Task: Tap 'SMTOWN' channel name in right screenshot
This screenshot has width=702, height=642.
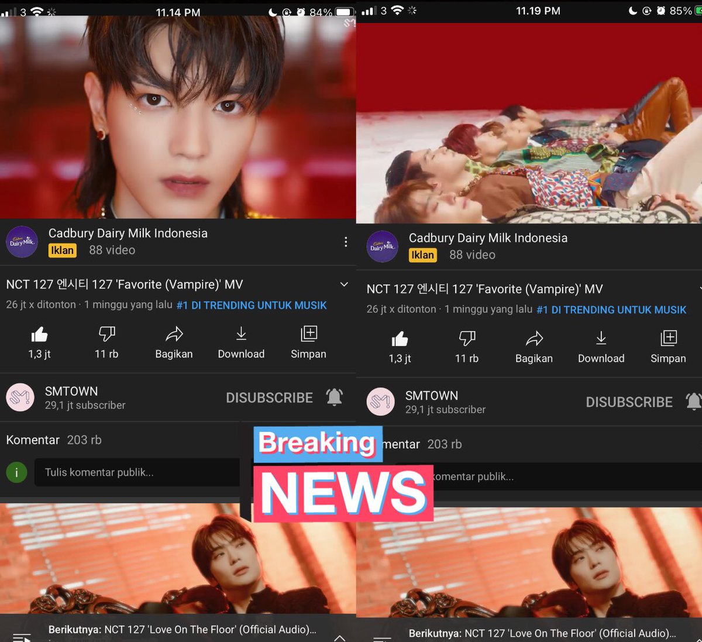Action: 432,396
